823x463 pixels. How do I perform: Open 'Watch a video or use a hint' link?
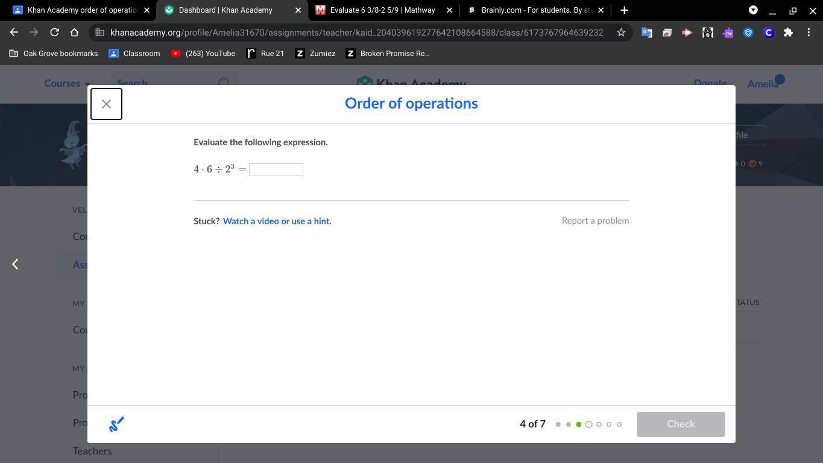pyautogui.click(x=277, y=221)
